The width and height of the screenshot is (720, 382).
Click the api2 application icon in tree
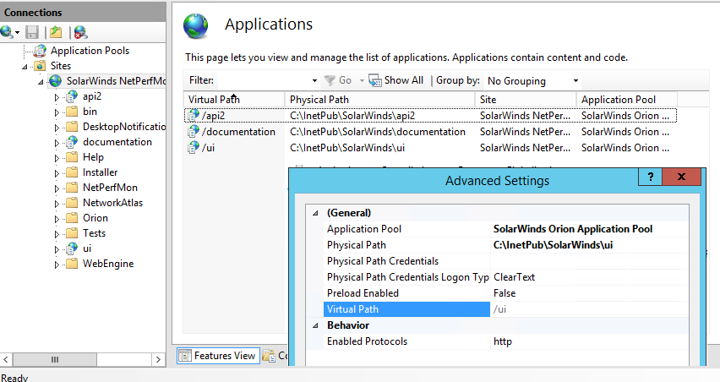point(72,96)
